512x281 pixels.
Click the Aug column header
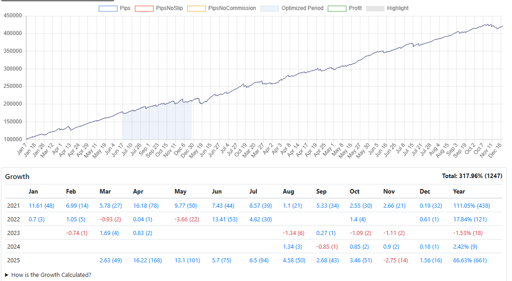click(288, 192)
